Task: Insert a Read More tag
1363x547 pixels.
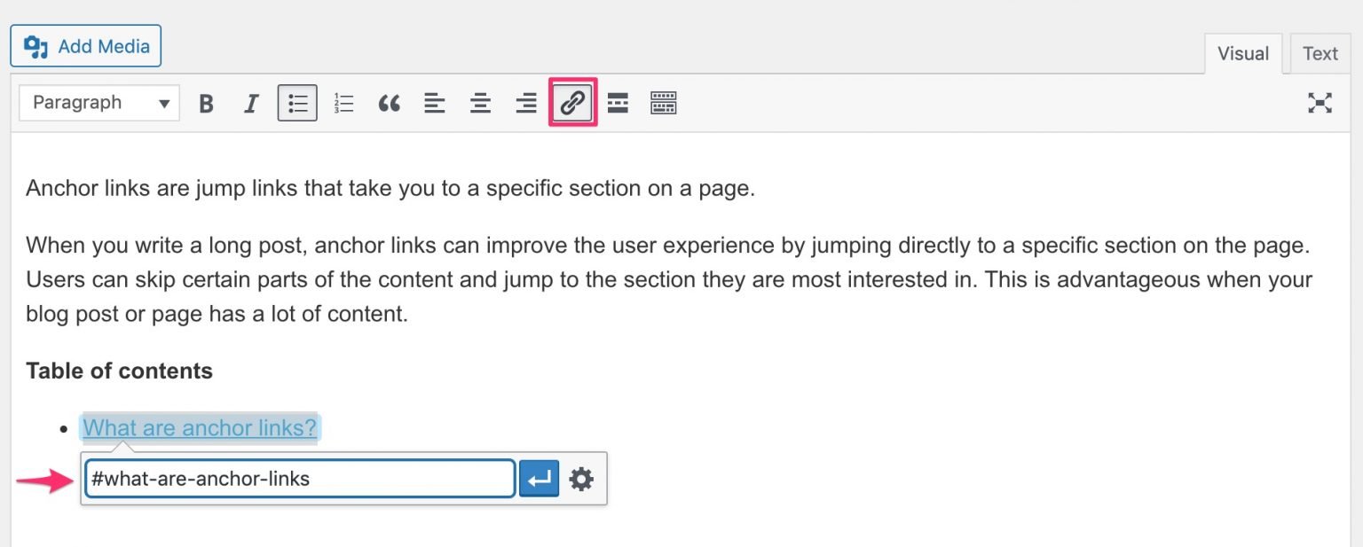Action: coord(618,103)
